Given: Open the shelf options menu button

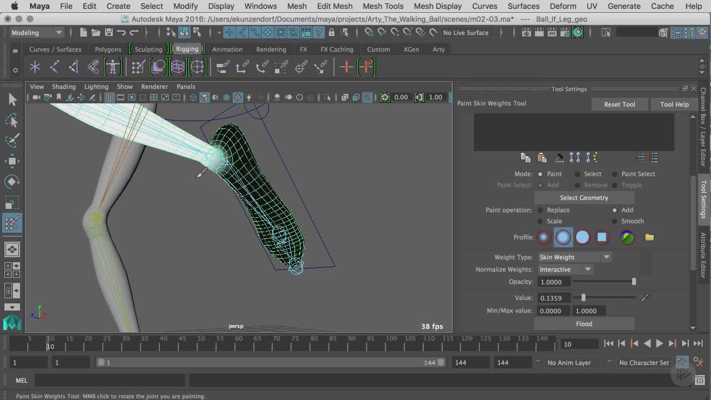Looking at the screenshot, I should pyautogui.click(x=16, y=69).
